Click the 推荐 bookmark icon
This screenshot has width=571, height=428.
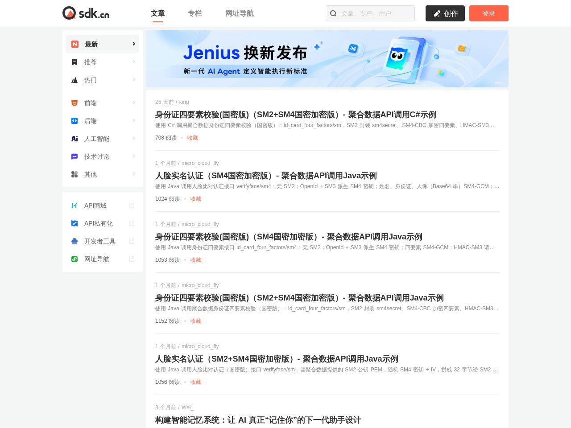(x=74, y=62)
